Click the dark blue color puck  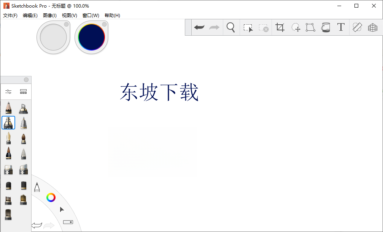91,37
